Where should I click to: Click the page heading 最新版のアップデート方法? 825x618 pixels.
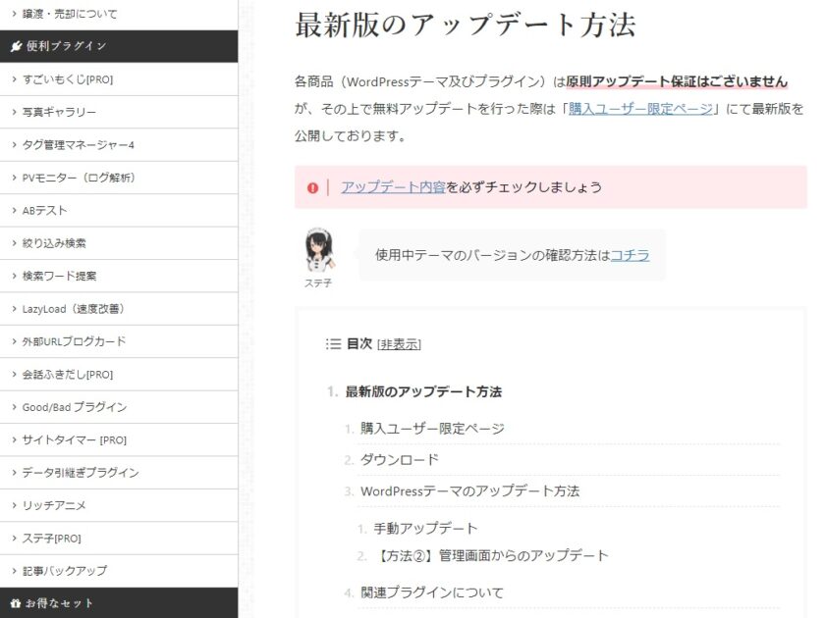pyautogui.click(x=466, y=26)
